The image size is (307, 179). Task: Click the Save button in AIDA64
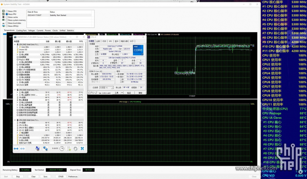[x=45, y=176]
